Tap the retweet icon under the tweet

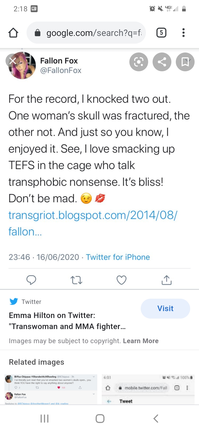click(x=76, y=280)
